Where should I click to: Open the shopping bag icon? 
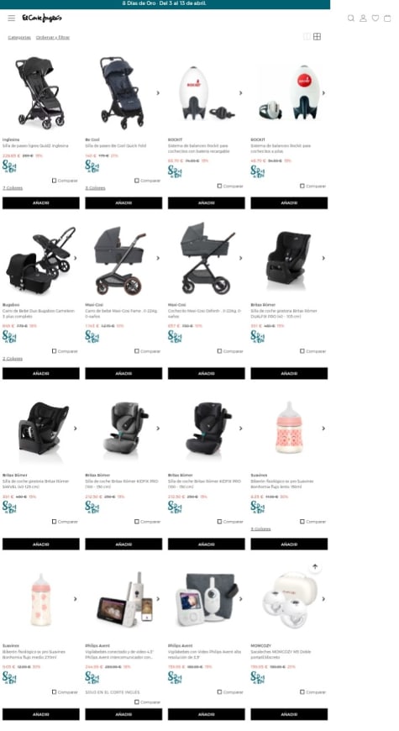coord(387,18)
